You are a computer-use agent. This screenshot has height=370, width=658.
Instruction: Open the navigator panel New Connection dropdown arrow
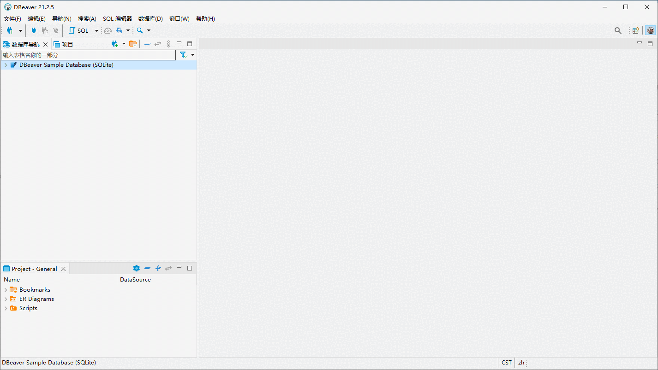click(x=124, y=44)
